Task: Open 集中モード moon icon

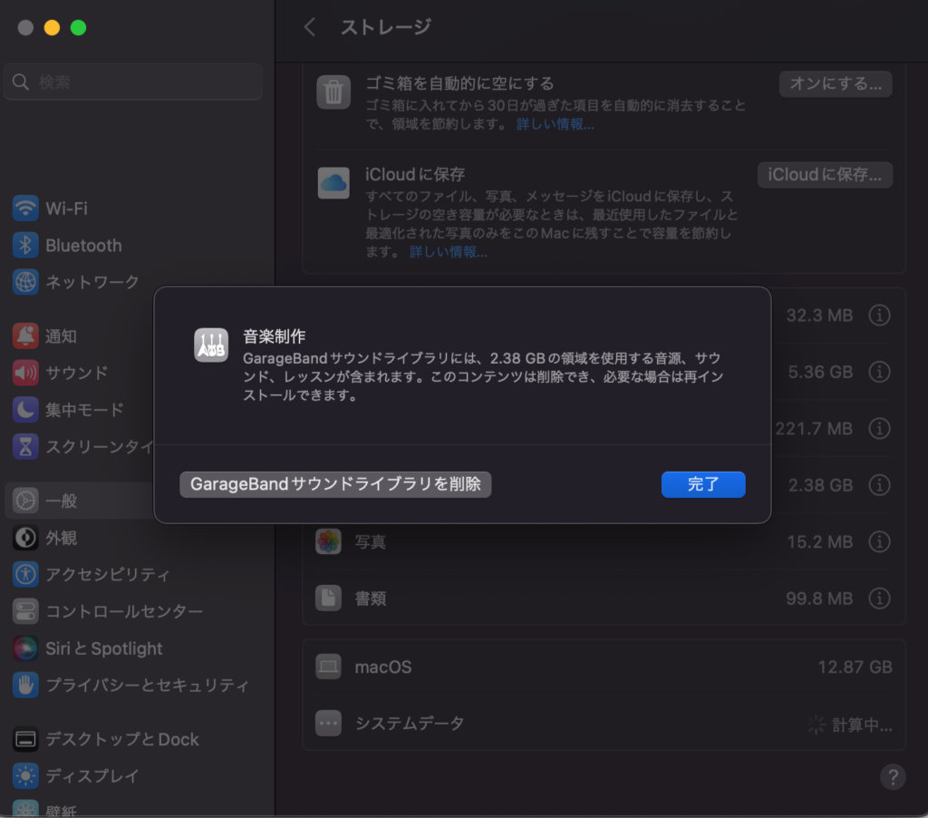Action: pyautogui.click(x=25, y=409)
